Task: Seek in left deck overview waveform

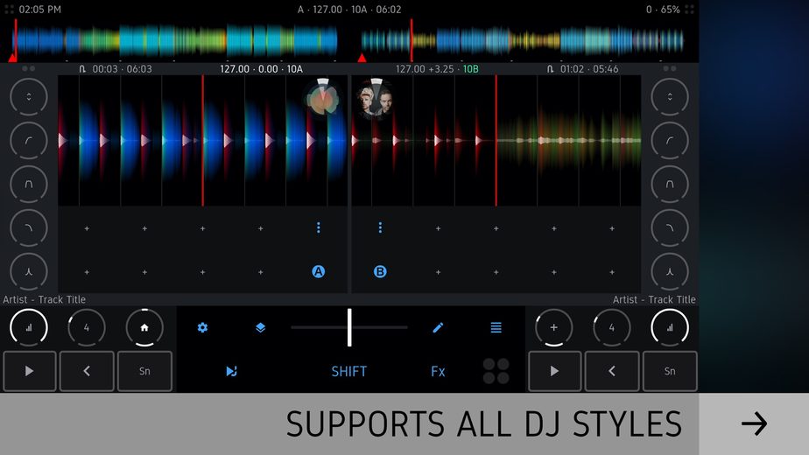Action: (x=175, y=40)
